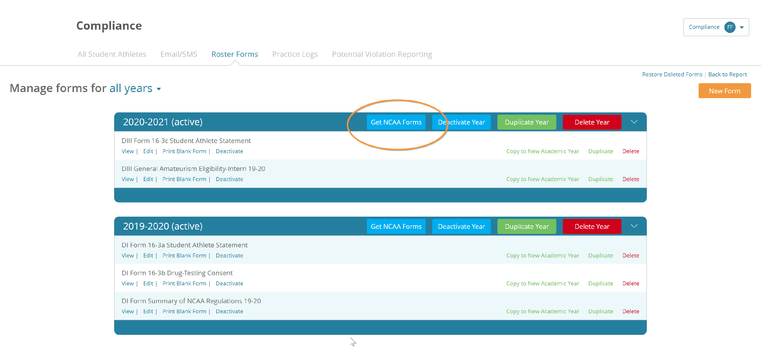Deactivate Year for 2019-2020

click(x=461, y=226)
